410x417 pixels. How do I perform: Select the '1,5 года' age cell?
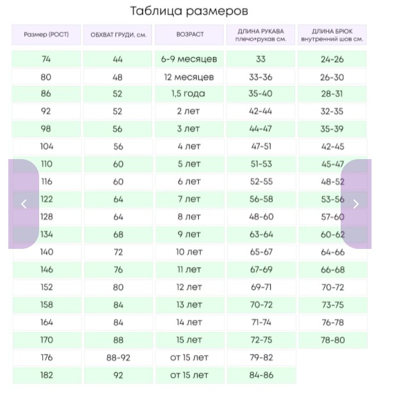click(x=189, y=94)
